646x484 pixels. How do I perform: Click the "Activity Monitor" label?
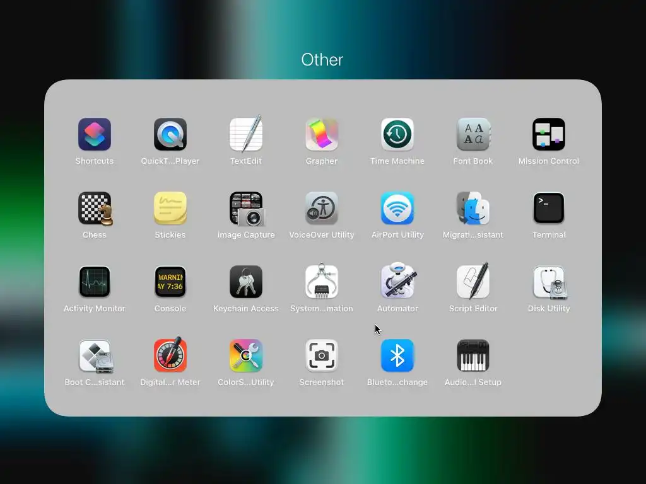coord(95,308)
